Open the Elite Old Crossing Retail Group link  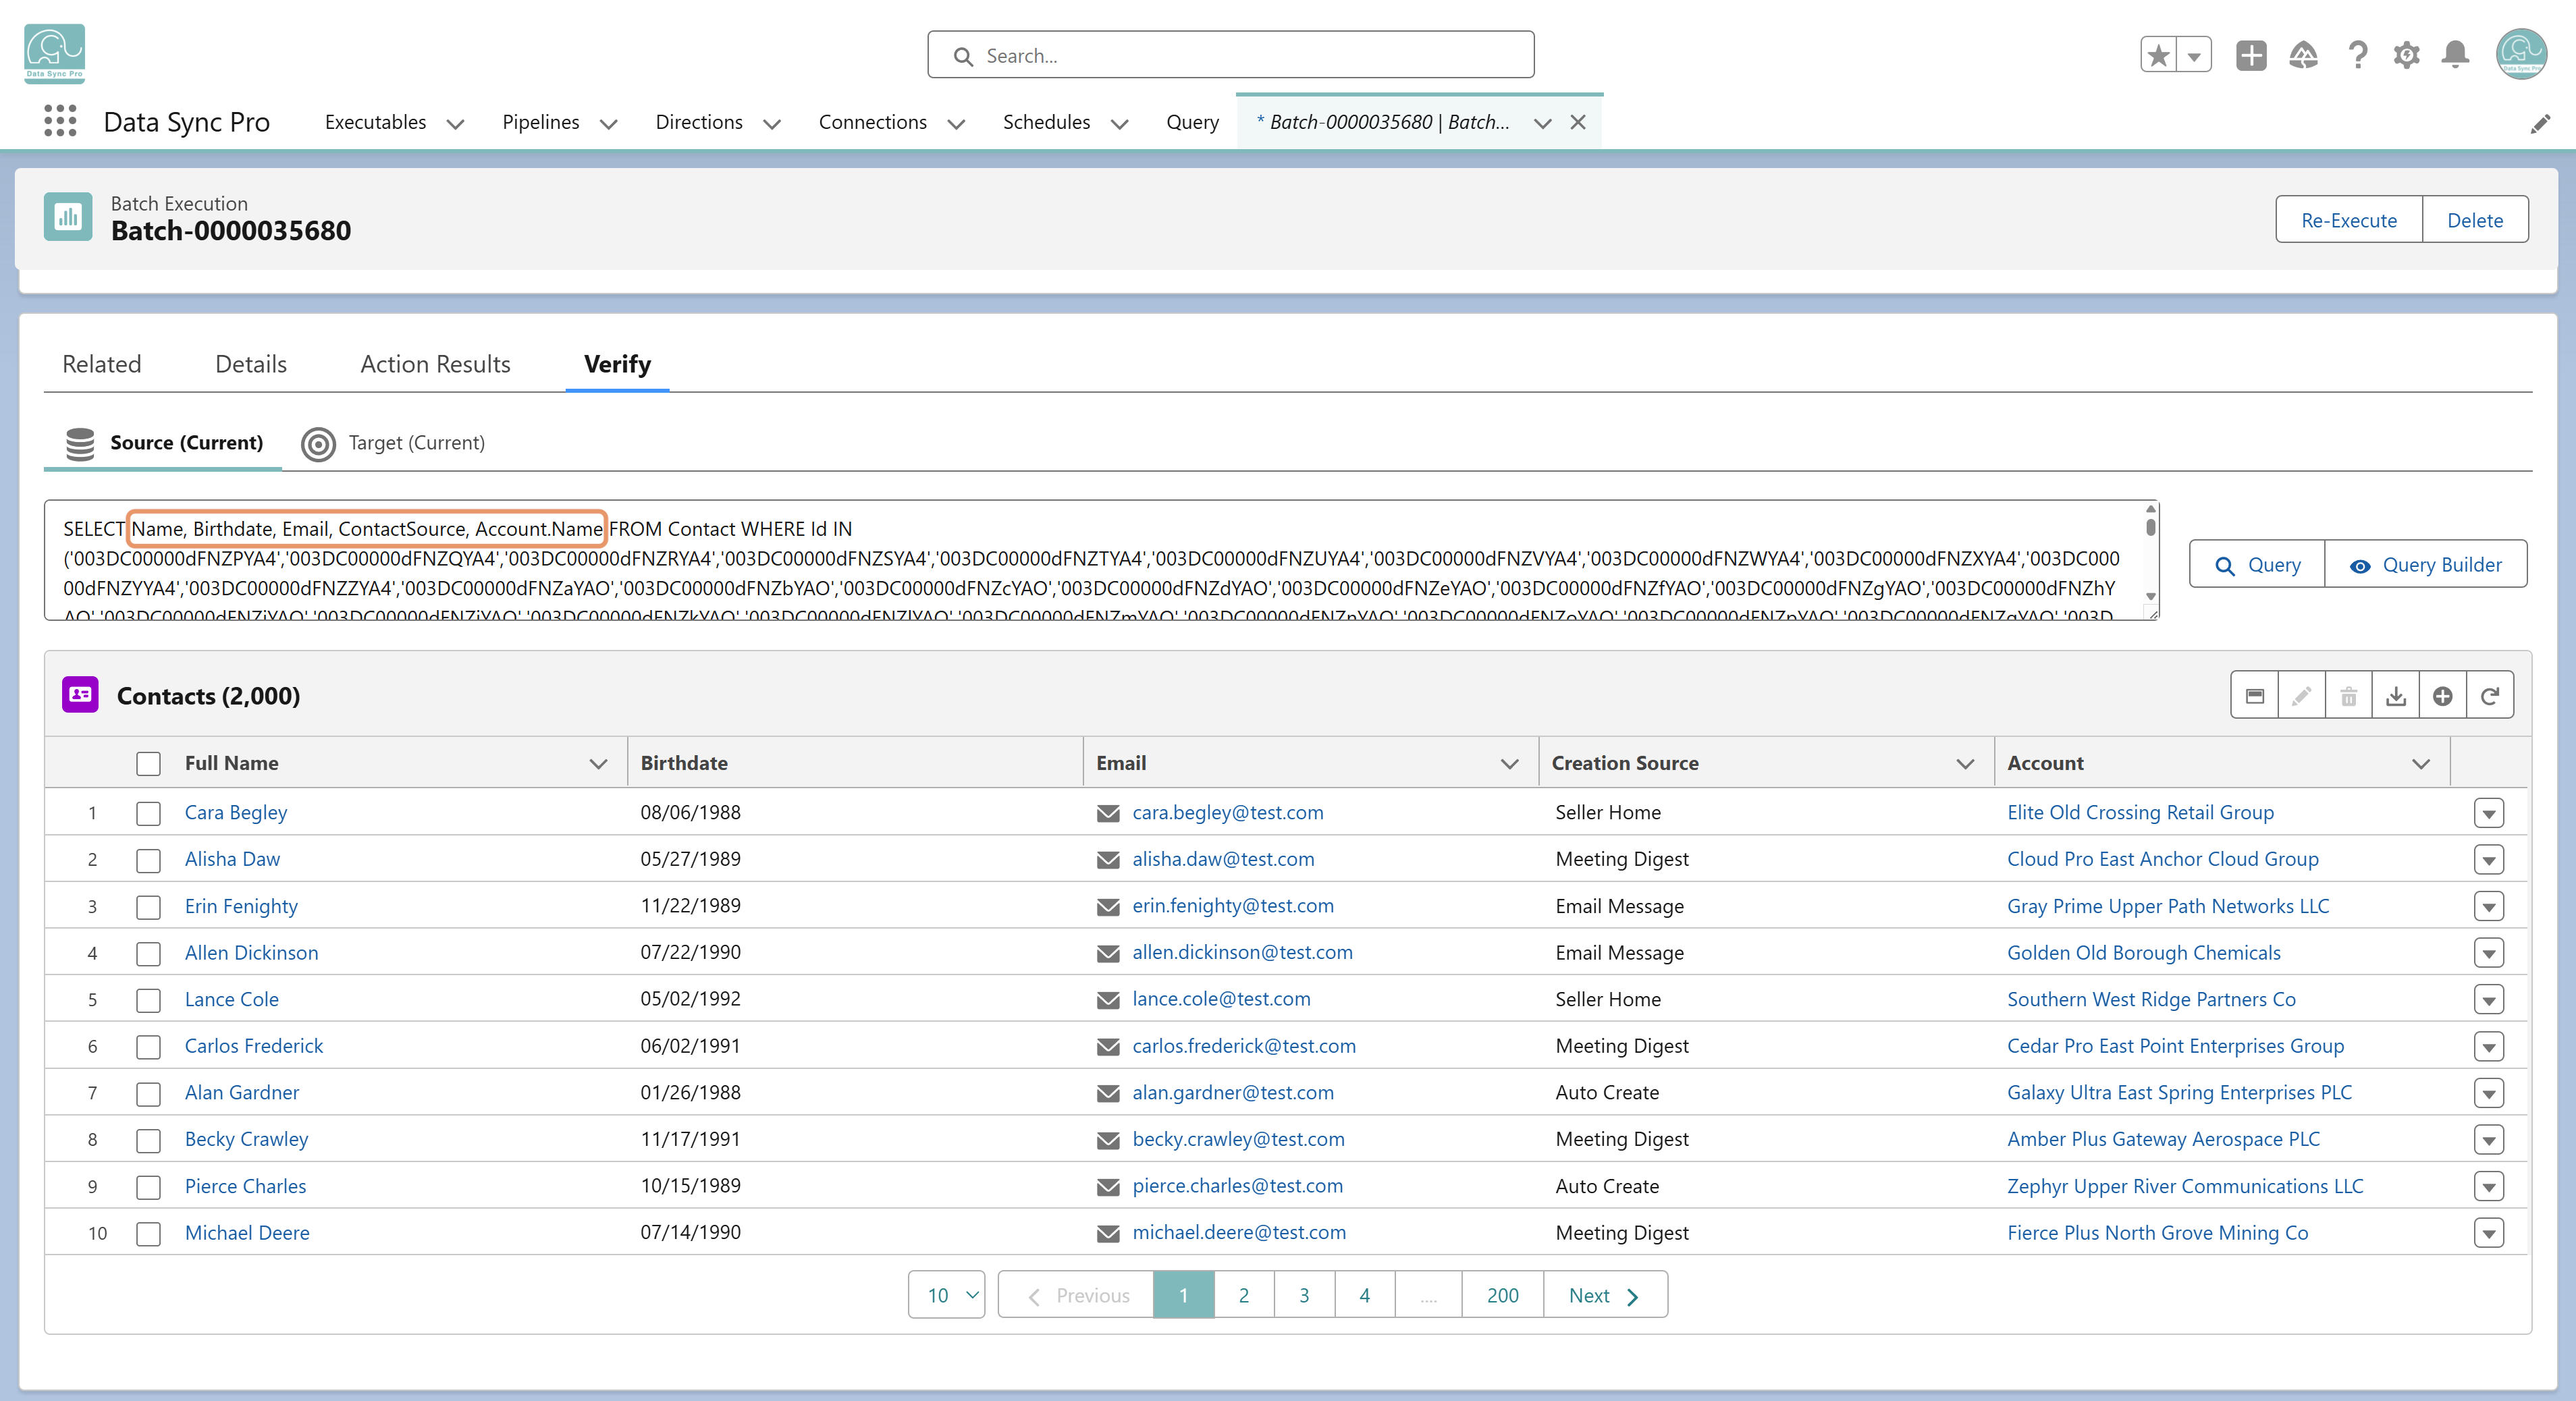click(x=2140, y=812)
